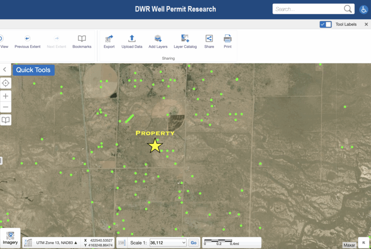Click the Export tool icon

[109, 38]
